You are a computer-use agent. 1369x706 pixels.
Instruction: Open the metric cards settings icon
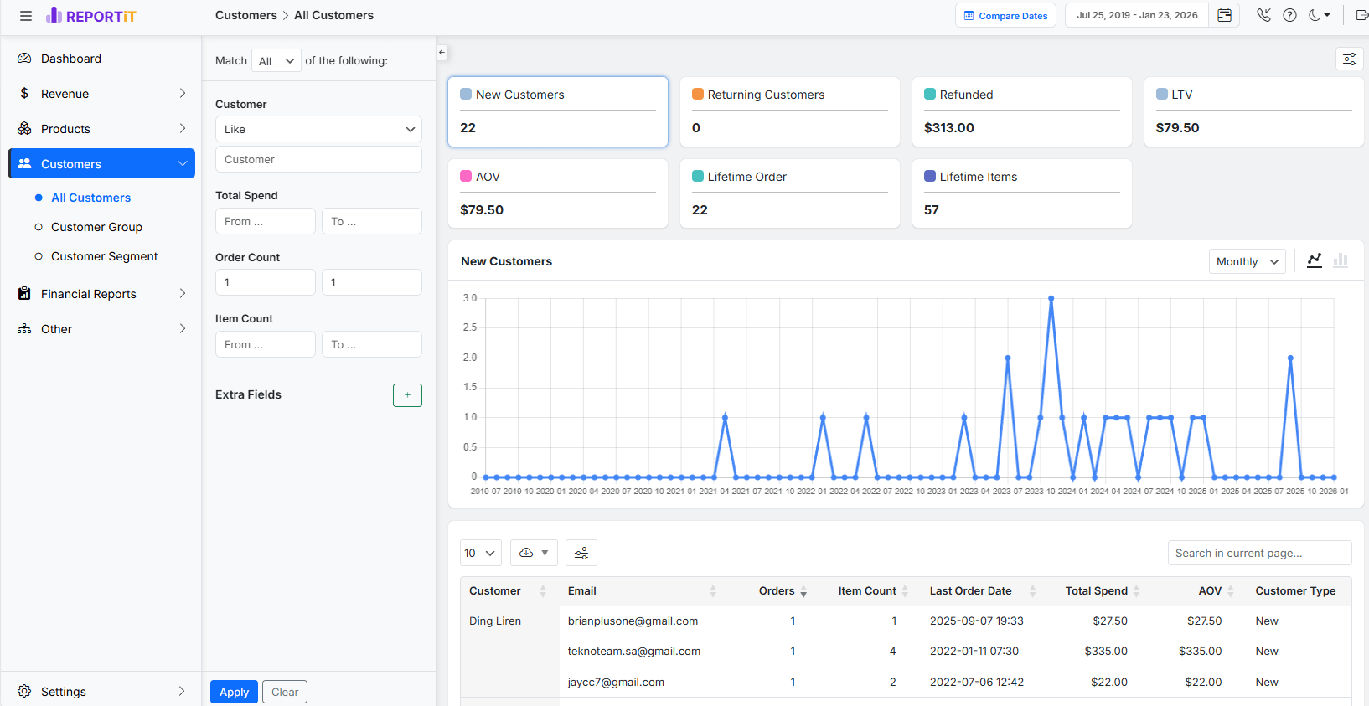click(1349, 59)
